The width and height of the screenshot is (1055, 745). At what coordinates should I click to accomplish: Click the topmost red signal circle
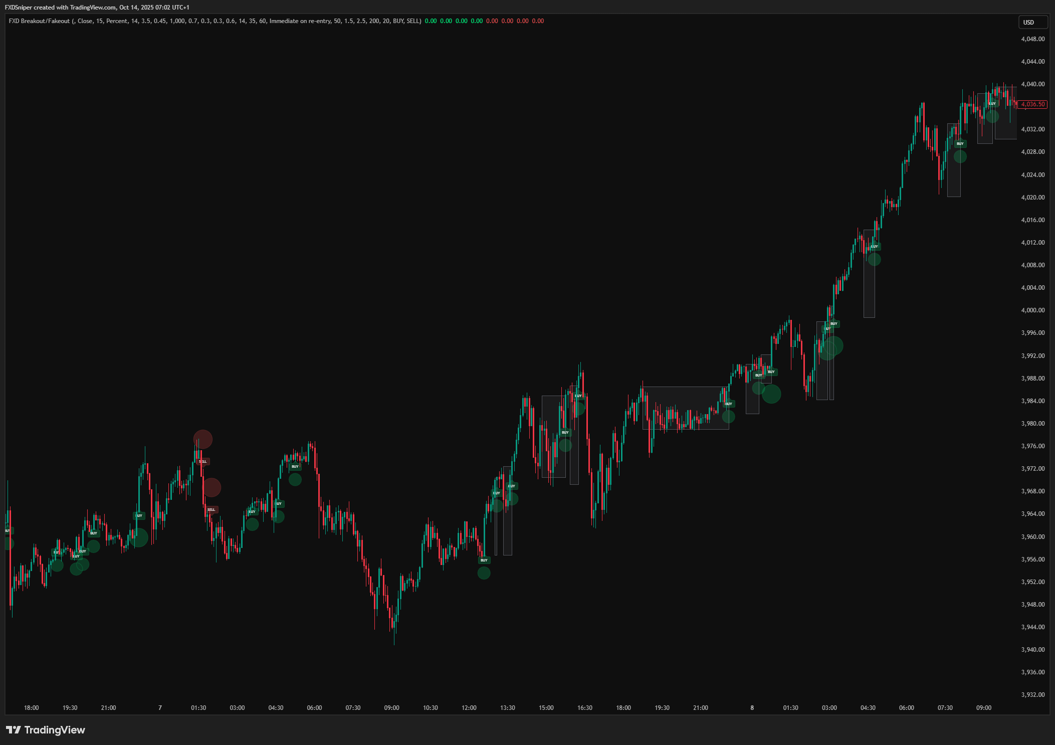(x=203, y=439)
